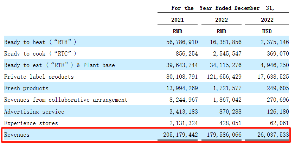295x144 pixels.
Task: Click Ready to eat & Plant base label
Action: (59, 65)
